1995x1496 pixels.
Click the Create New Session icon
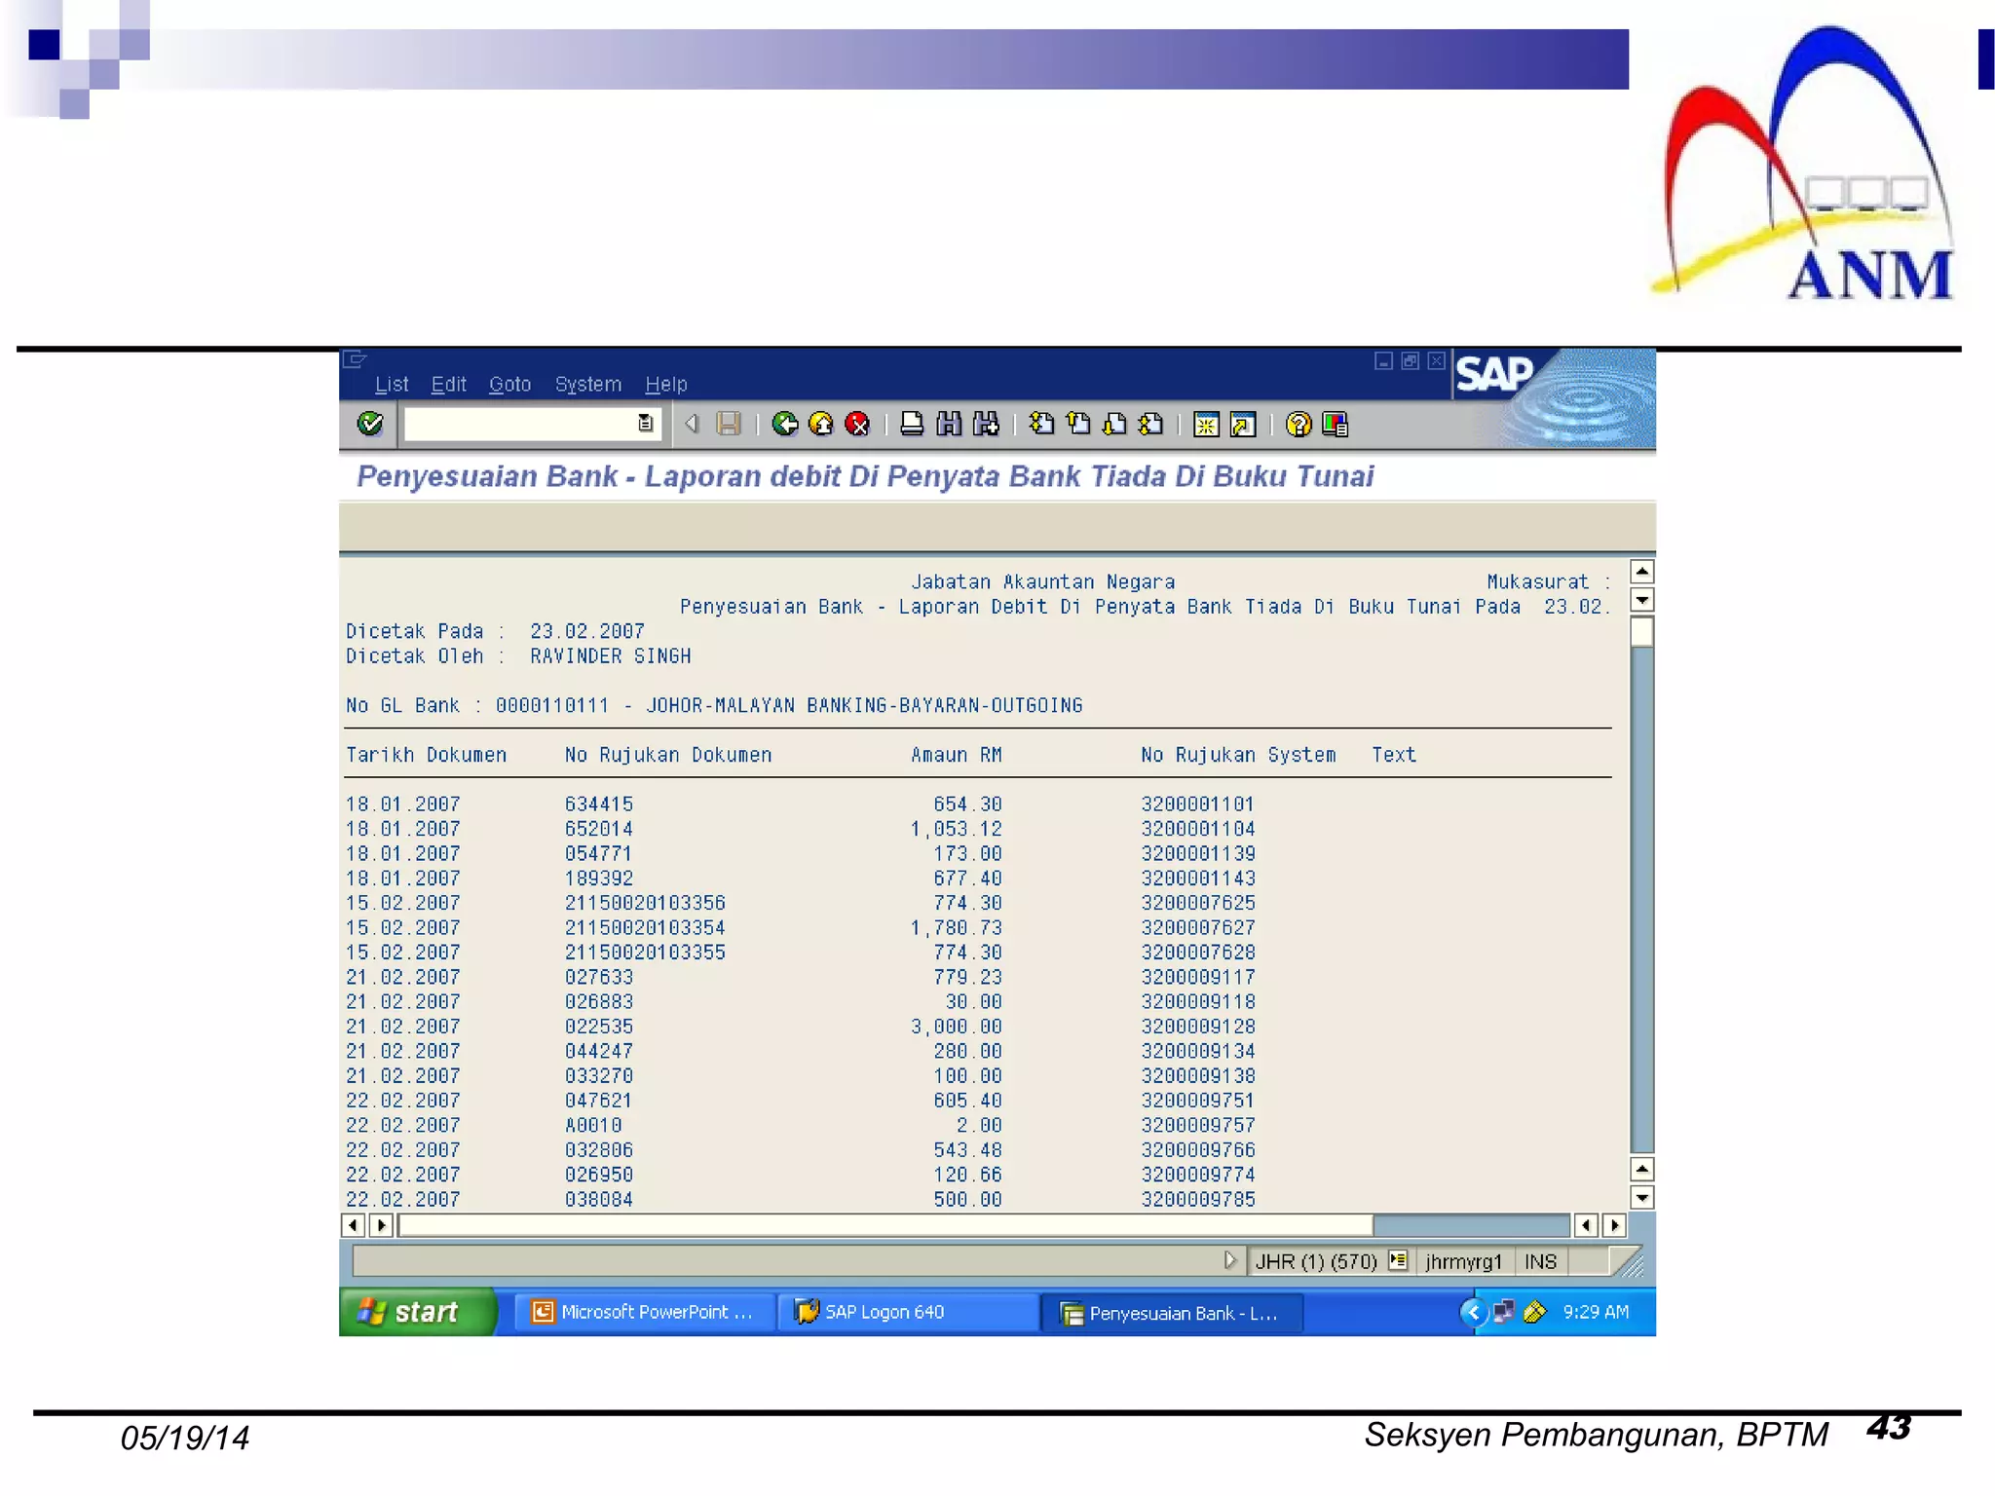[1206, 425]
